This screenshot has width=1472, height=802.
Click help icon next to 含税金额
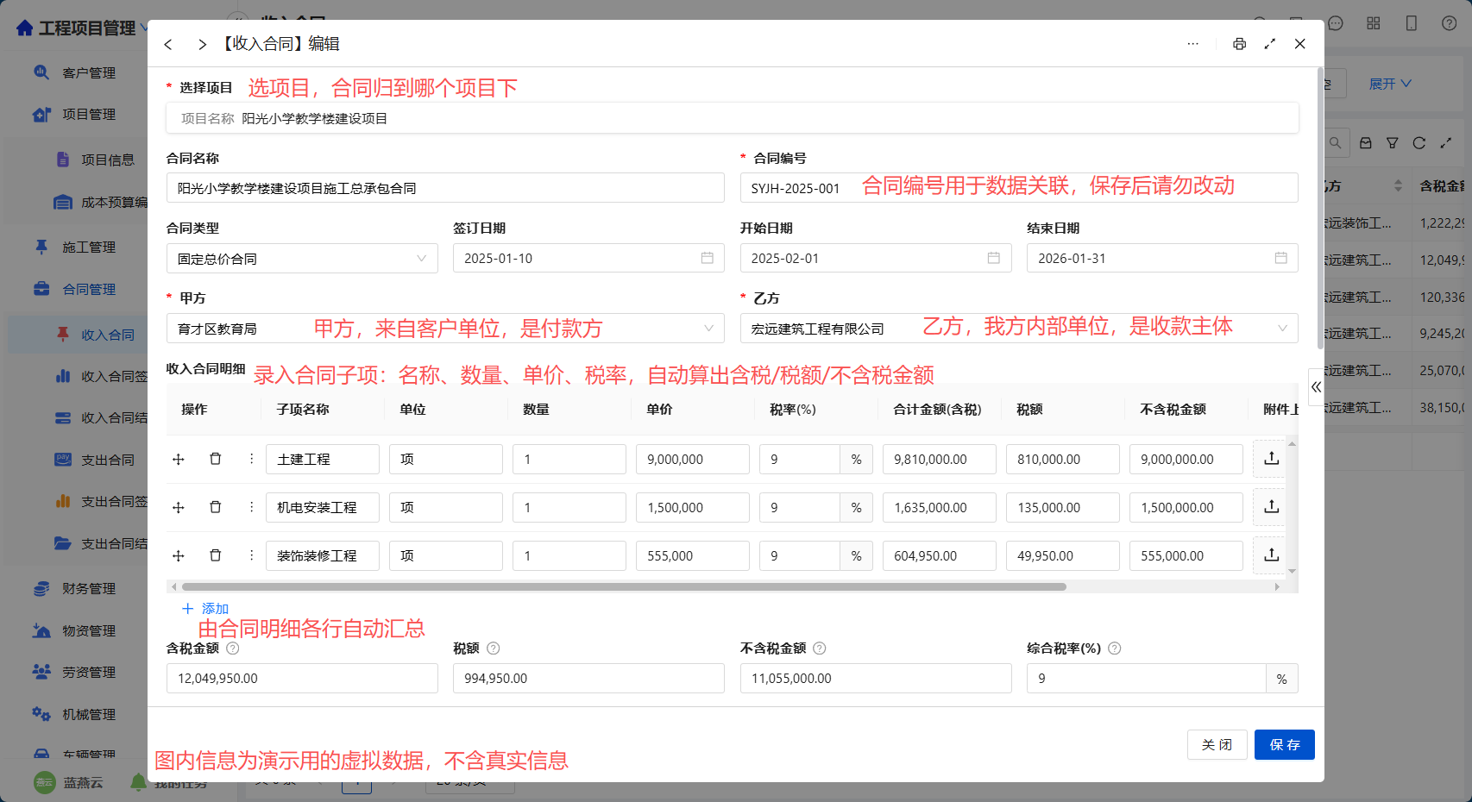(x=233, y=648)
